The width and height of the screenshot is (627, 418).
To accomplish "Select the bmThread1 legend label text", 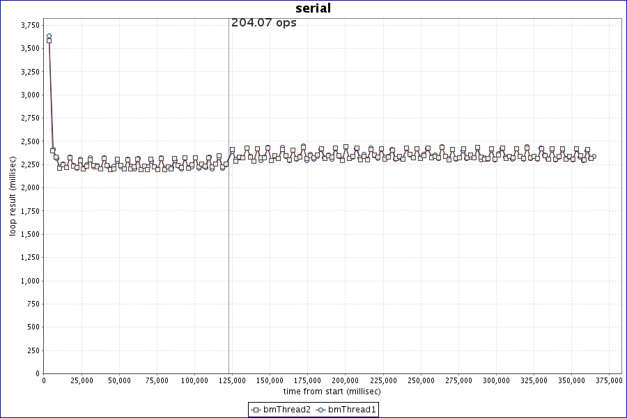I will click(x=352, y=410).
